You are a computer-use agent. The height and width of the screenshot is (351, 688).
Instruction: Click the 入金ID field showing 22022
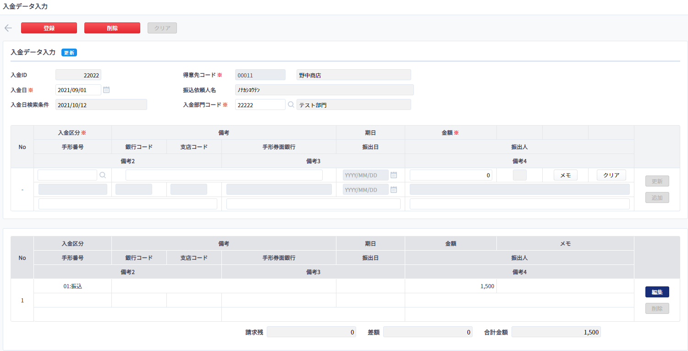(78, 75)
